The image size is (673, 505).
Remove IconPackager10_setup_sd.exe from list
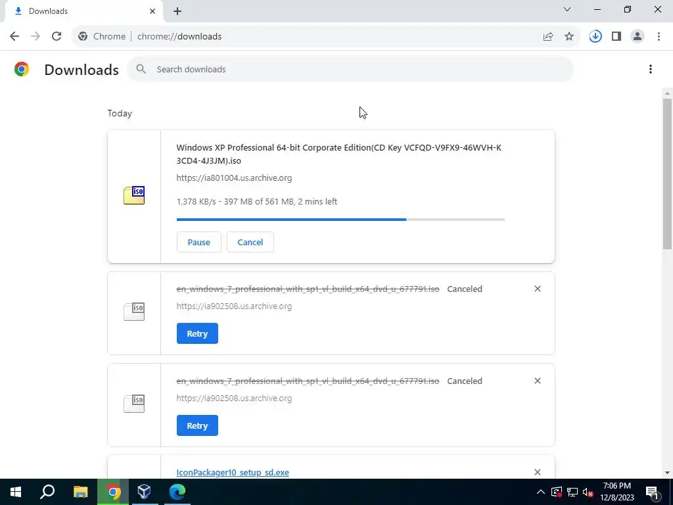click(x=538, y=472)
